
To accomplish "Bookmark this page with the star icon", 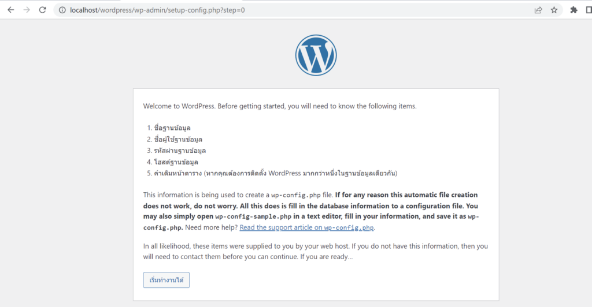I will (554, 10).
